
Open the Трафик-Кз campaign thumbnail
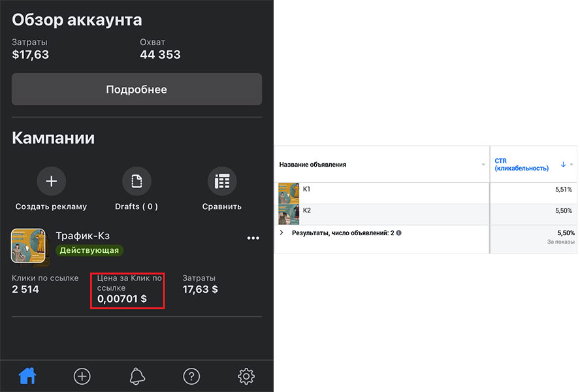coord(28,246)
